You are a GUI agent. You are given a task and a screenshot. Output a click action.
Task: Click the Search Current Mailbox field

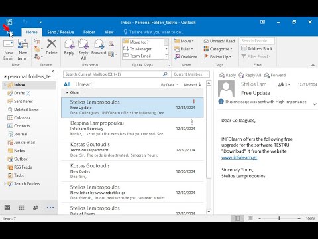(x=117, y=74)
